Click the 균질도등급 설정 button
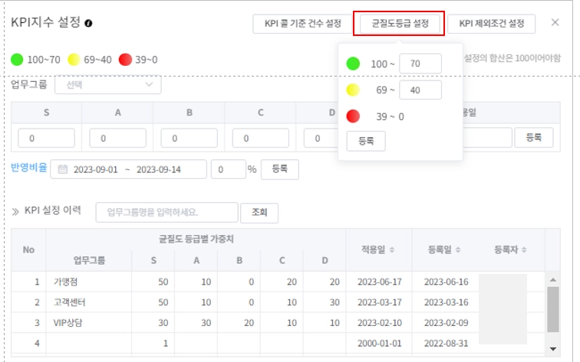Viewport: 580px width, 362px height. (x=400, y=24)
